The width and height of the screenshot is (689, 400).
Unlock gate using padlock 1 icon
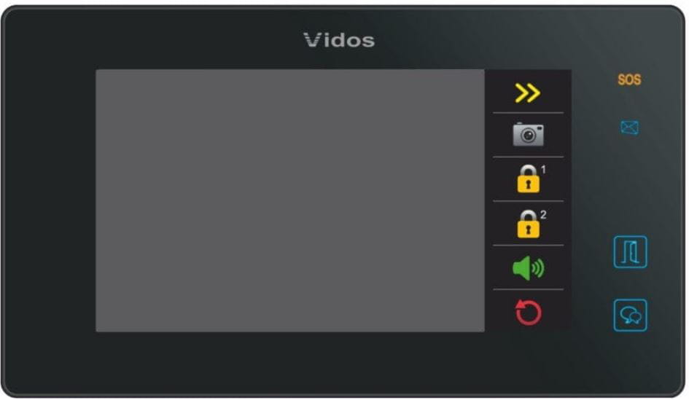pos(528,179)
